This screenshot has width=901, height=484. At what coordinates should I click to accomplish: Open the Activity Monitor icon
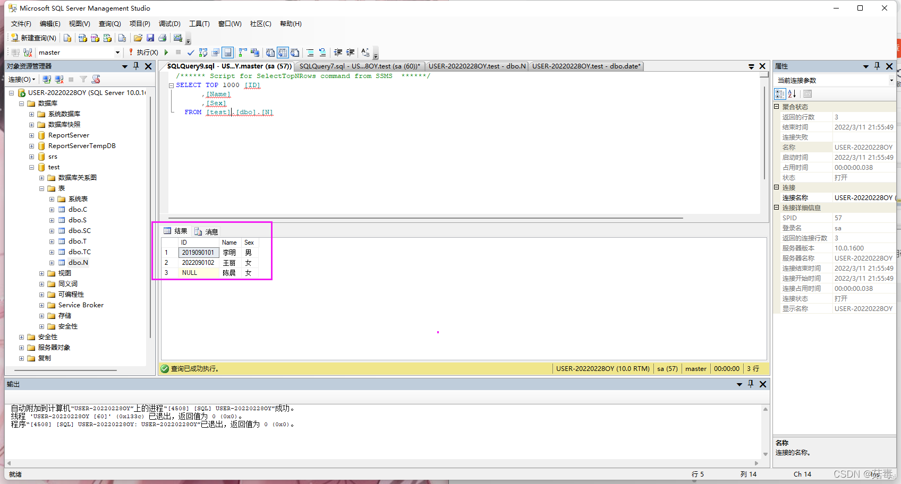click(x=178, y=38)
